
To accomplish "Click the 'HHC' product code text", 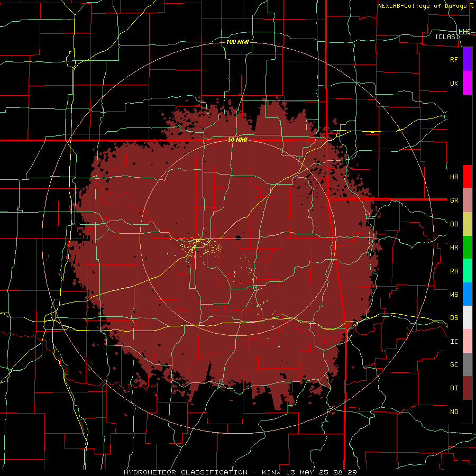I will (x=464, y=32).
